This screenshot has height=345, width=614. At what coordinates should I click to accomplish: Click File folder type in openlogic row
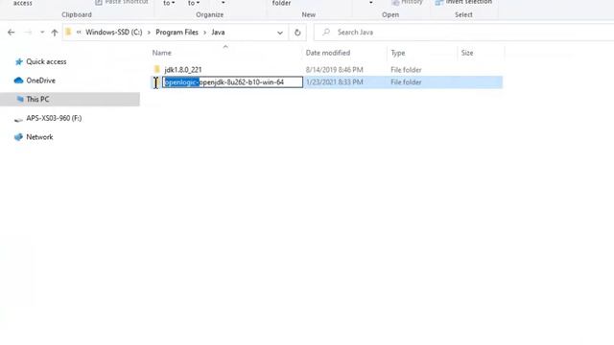pyautogui.click(x=406, y=82)
